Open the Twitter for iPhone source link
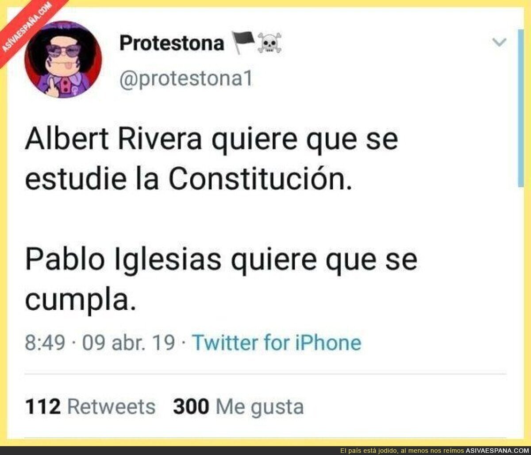Viewport: 531px width, 455px height. click(277, 343)
